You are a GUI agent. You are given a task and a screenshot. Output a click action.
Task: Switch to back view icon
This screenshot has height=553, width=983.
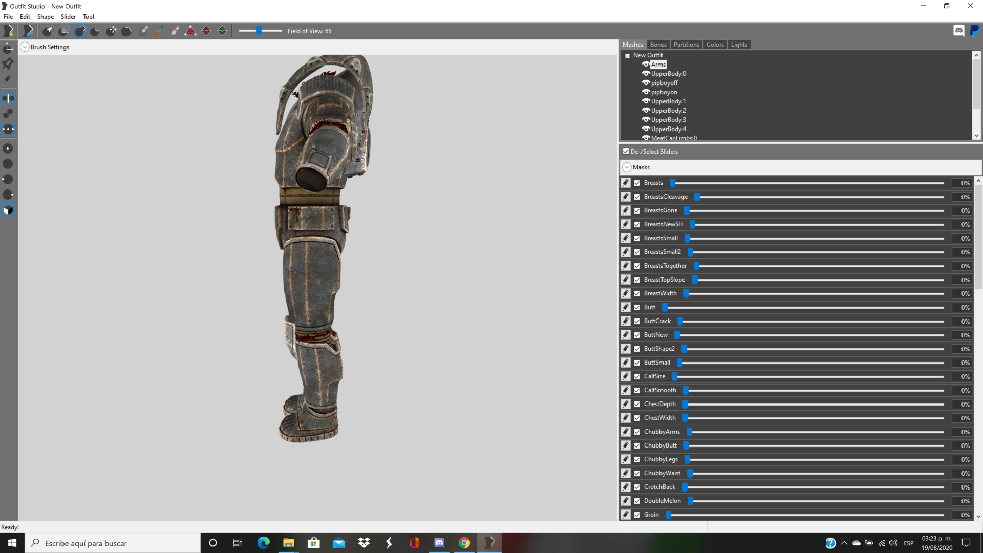coord(8,164)
